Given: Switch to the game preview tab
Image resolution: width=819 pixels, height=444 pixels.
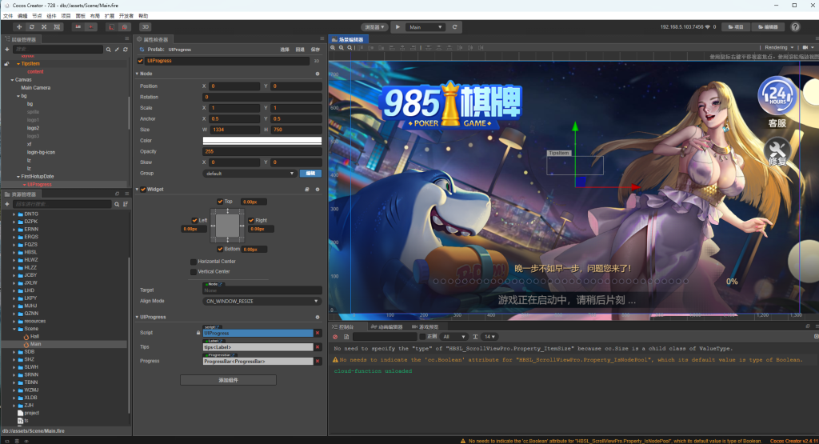Looking at the screenshot, I should click(425, 327).
